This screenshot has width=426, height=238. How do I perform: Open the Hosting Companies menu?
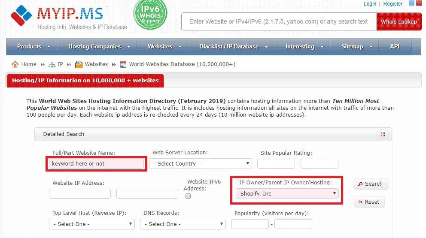(x=98, y=46)
